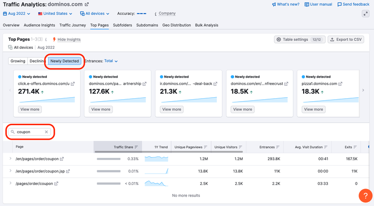This screenshot has height=206, width=374.
Task: Expand the /en/pages/order/coupon.jsp row
Action: point(10,171)
